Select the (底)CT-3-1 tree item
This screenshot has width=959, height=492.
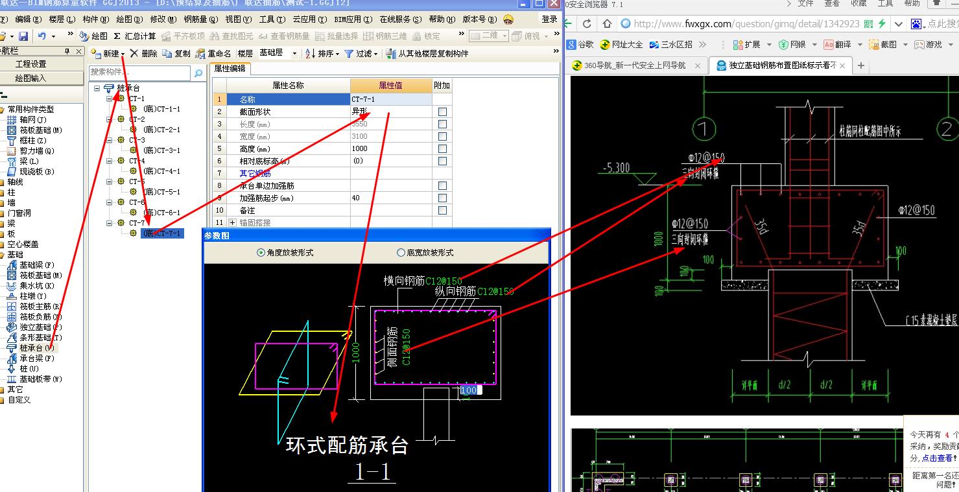(161, 150)
